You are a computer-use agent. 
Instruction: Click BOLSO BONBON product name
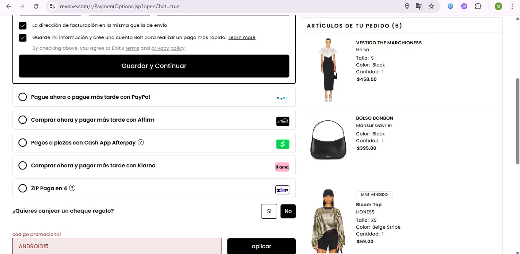(x=375, y=118)
